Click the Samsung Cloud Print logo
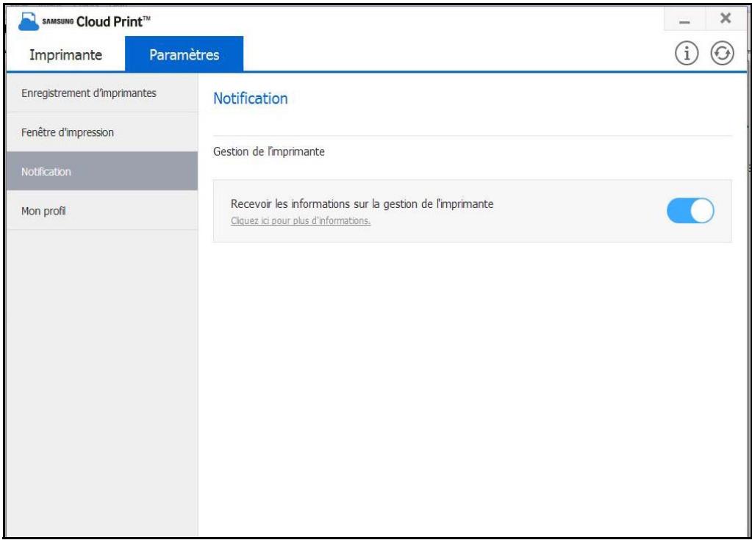The width and height of the screenshot is (752, 540). (x=27, y=18)
